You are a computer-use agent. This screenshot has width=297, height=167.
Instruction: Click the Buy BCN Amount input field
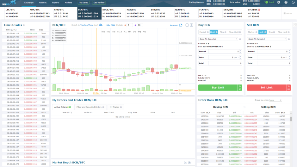[224, 52]
